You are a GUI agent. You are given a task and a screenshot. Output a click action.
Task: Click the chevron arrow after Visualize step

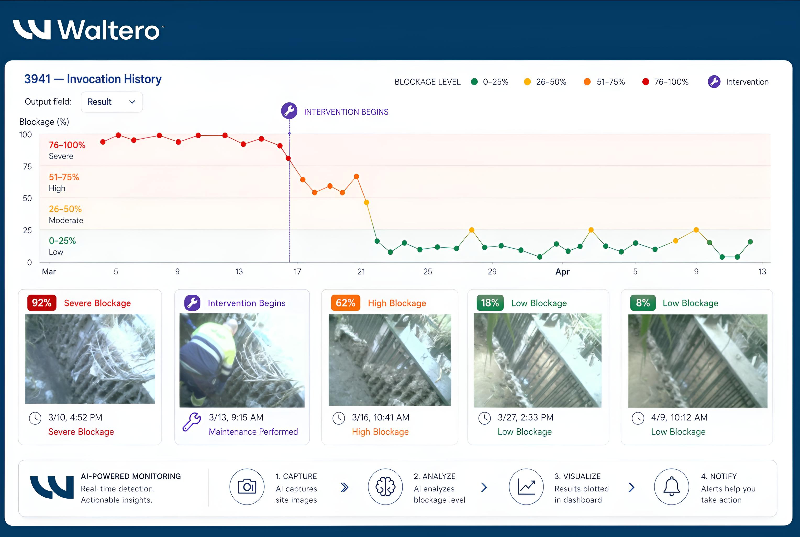[631, 487]
